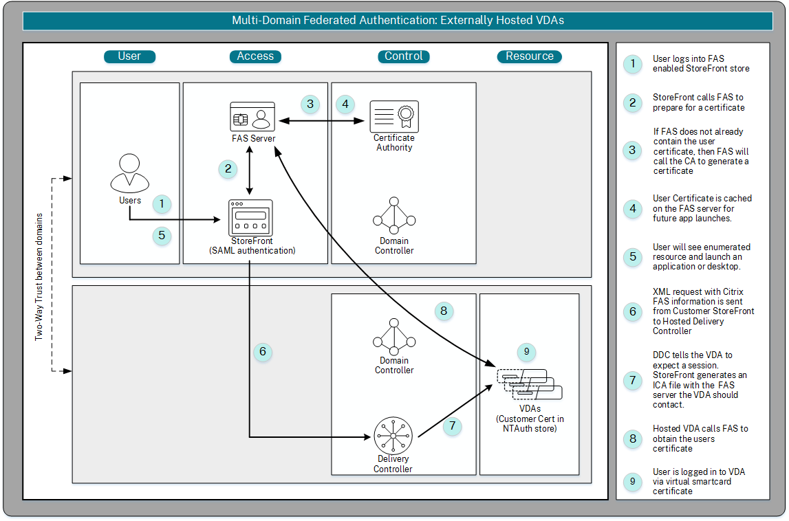Click the Resource column header pill
Viewport: 789px width, 521px height.
point(530,56)
